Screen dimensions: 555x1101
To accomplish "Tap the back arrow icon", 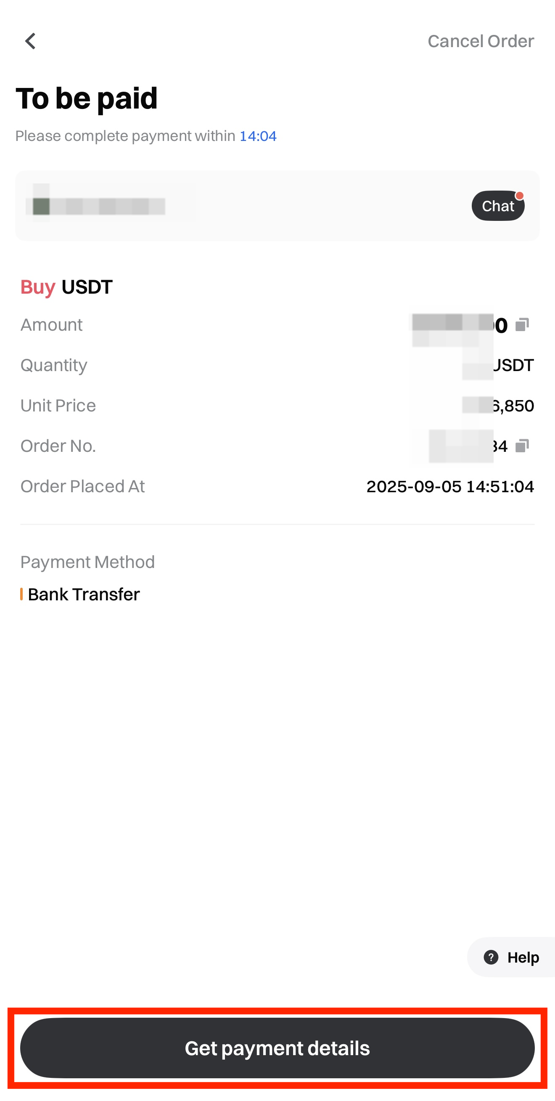I will coord(30,42).
